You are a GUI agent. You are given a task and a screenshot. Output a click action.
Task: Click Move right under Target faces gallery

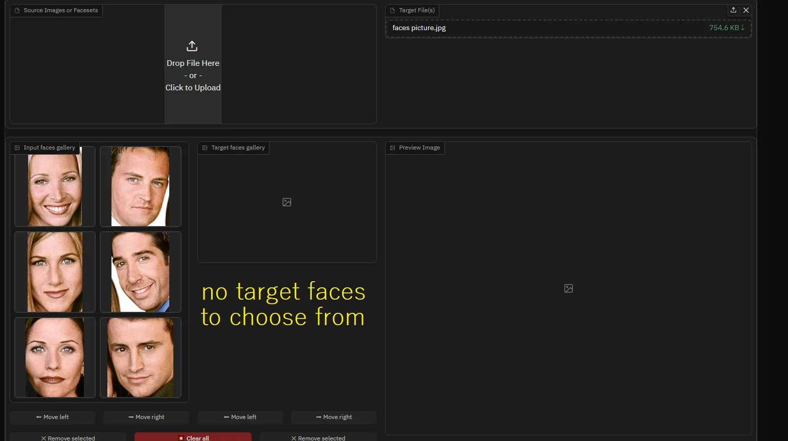[334, 417]
